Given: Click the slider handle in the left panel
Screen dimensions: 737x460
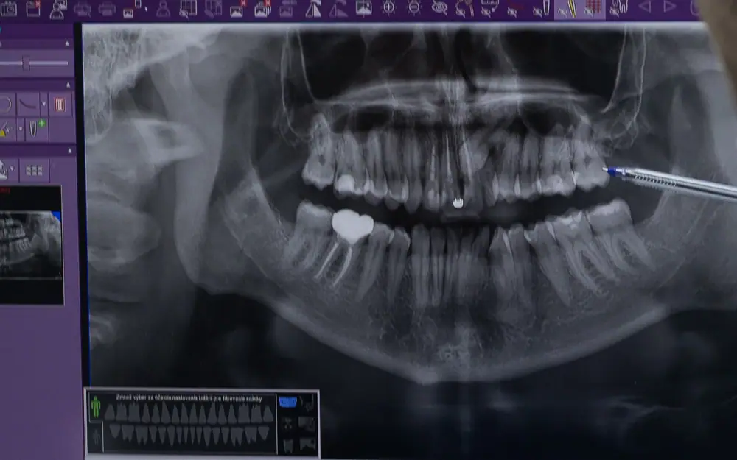Looking at the screenshot, I should click(x=27, y=63).
